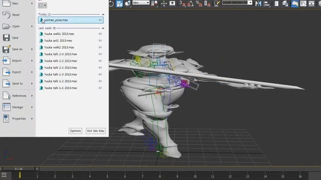Click the Save floppy disk icon

(7, 37)
